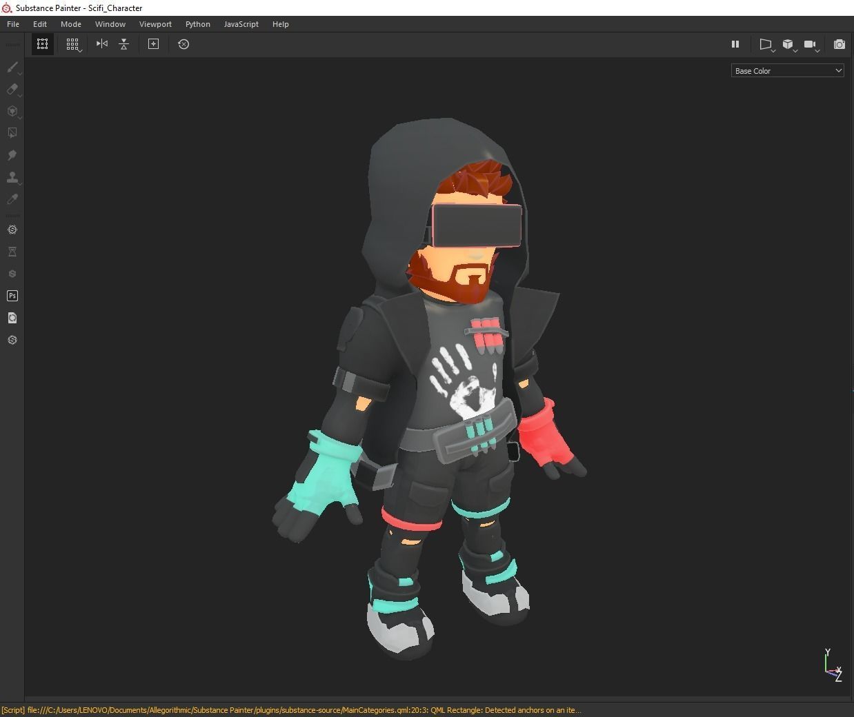Click the resource updater document icon
The width and height of the screenshot is (854, 717).
tap(12, 318)
